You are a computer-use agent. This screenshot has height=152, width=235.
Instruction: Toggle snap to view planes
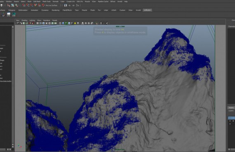[x=39, y=5]
